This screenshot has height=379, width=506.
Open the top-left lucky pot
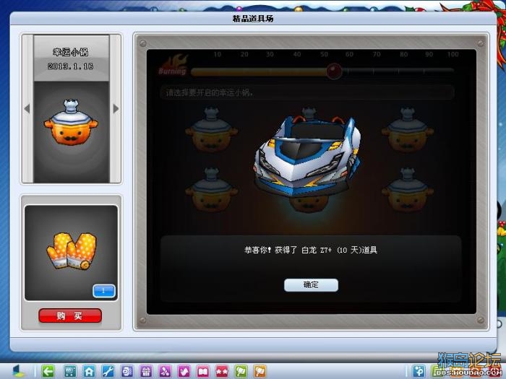[212, 129]
